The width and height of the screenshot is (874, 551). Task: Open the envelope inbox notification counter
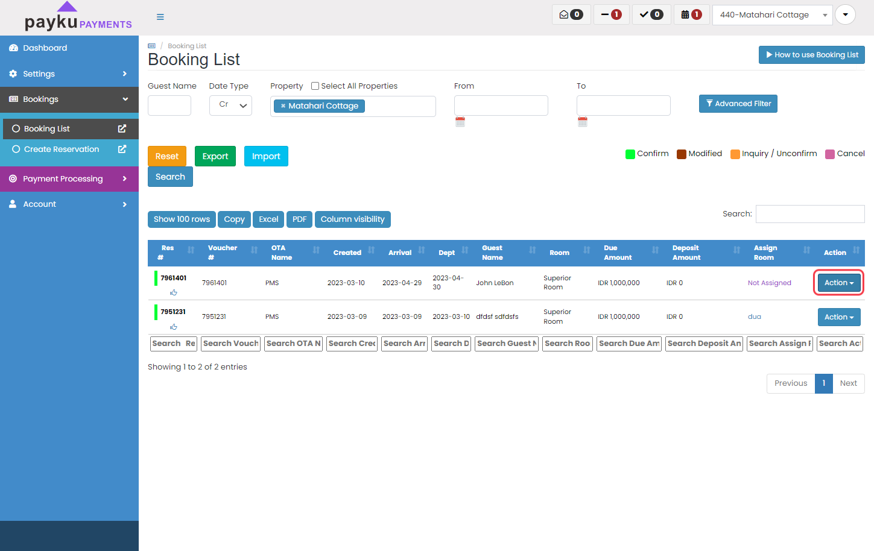tap(571, 14)
